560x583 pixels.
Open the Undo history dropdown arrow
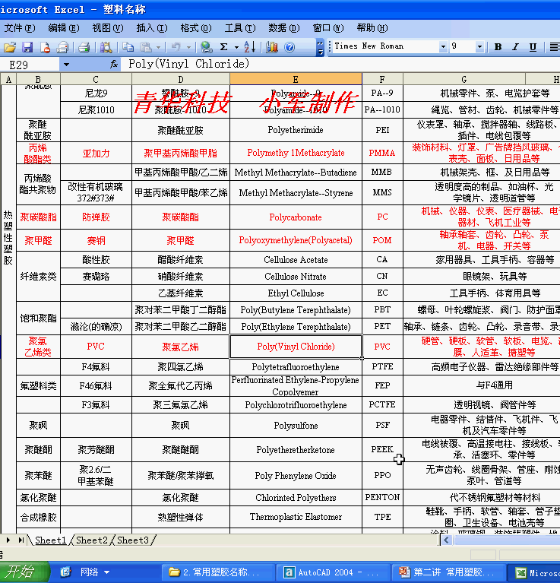click(x=188, y=47)
